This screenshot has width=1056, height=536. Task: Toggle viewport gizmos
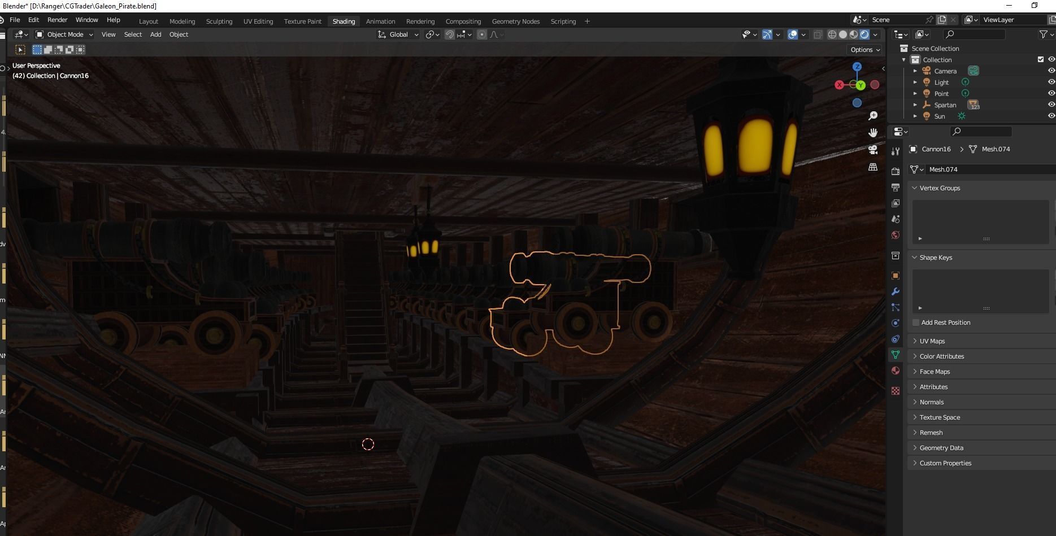pyautogui.click(x=767, y=34)
